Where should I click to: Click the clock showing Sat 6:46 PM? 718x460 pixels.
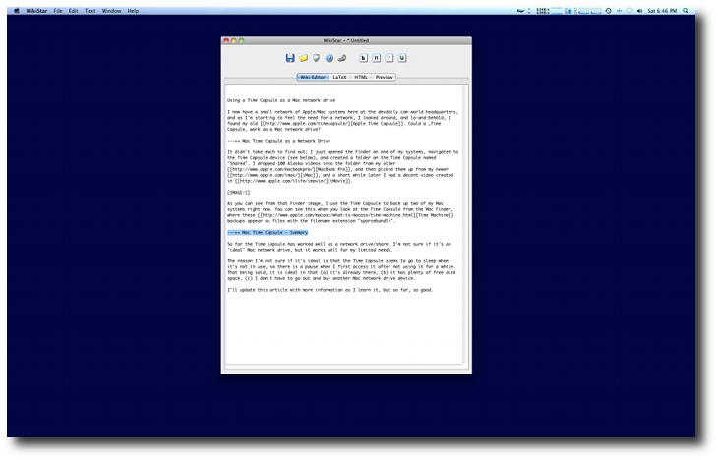coord(662,11)
